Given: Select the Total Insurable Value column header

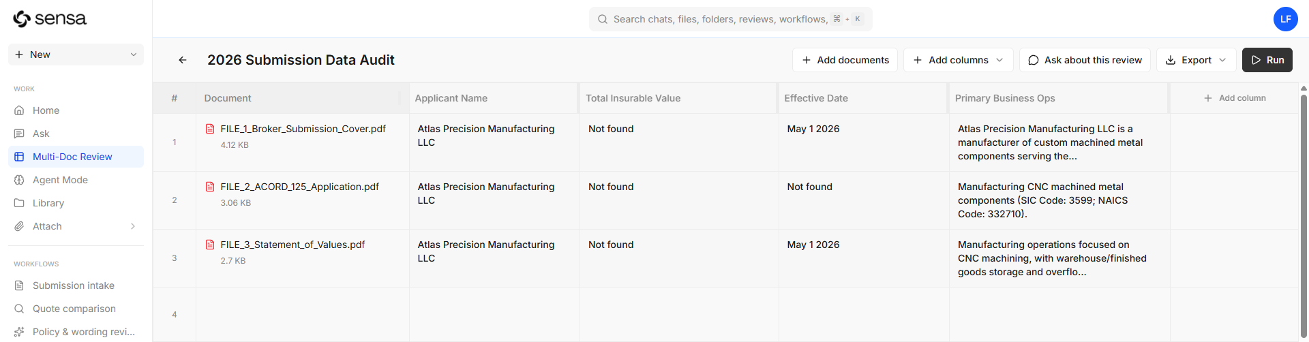Looking at the screenshot, I should click(678, 98).
